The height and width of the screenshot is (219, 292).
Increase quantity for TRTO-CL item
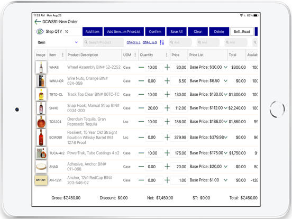[x=167, y=94]
